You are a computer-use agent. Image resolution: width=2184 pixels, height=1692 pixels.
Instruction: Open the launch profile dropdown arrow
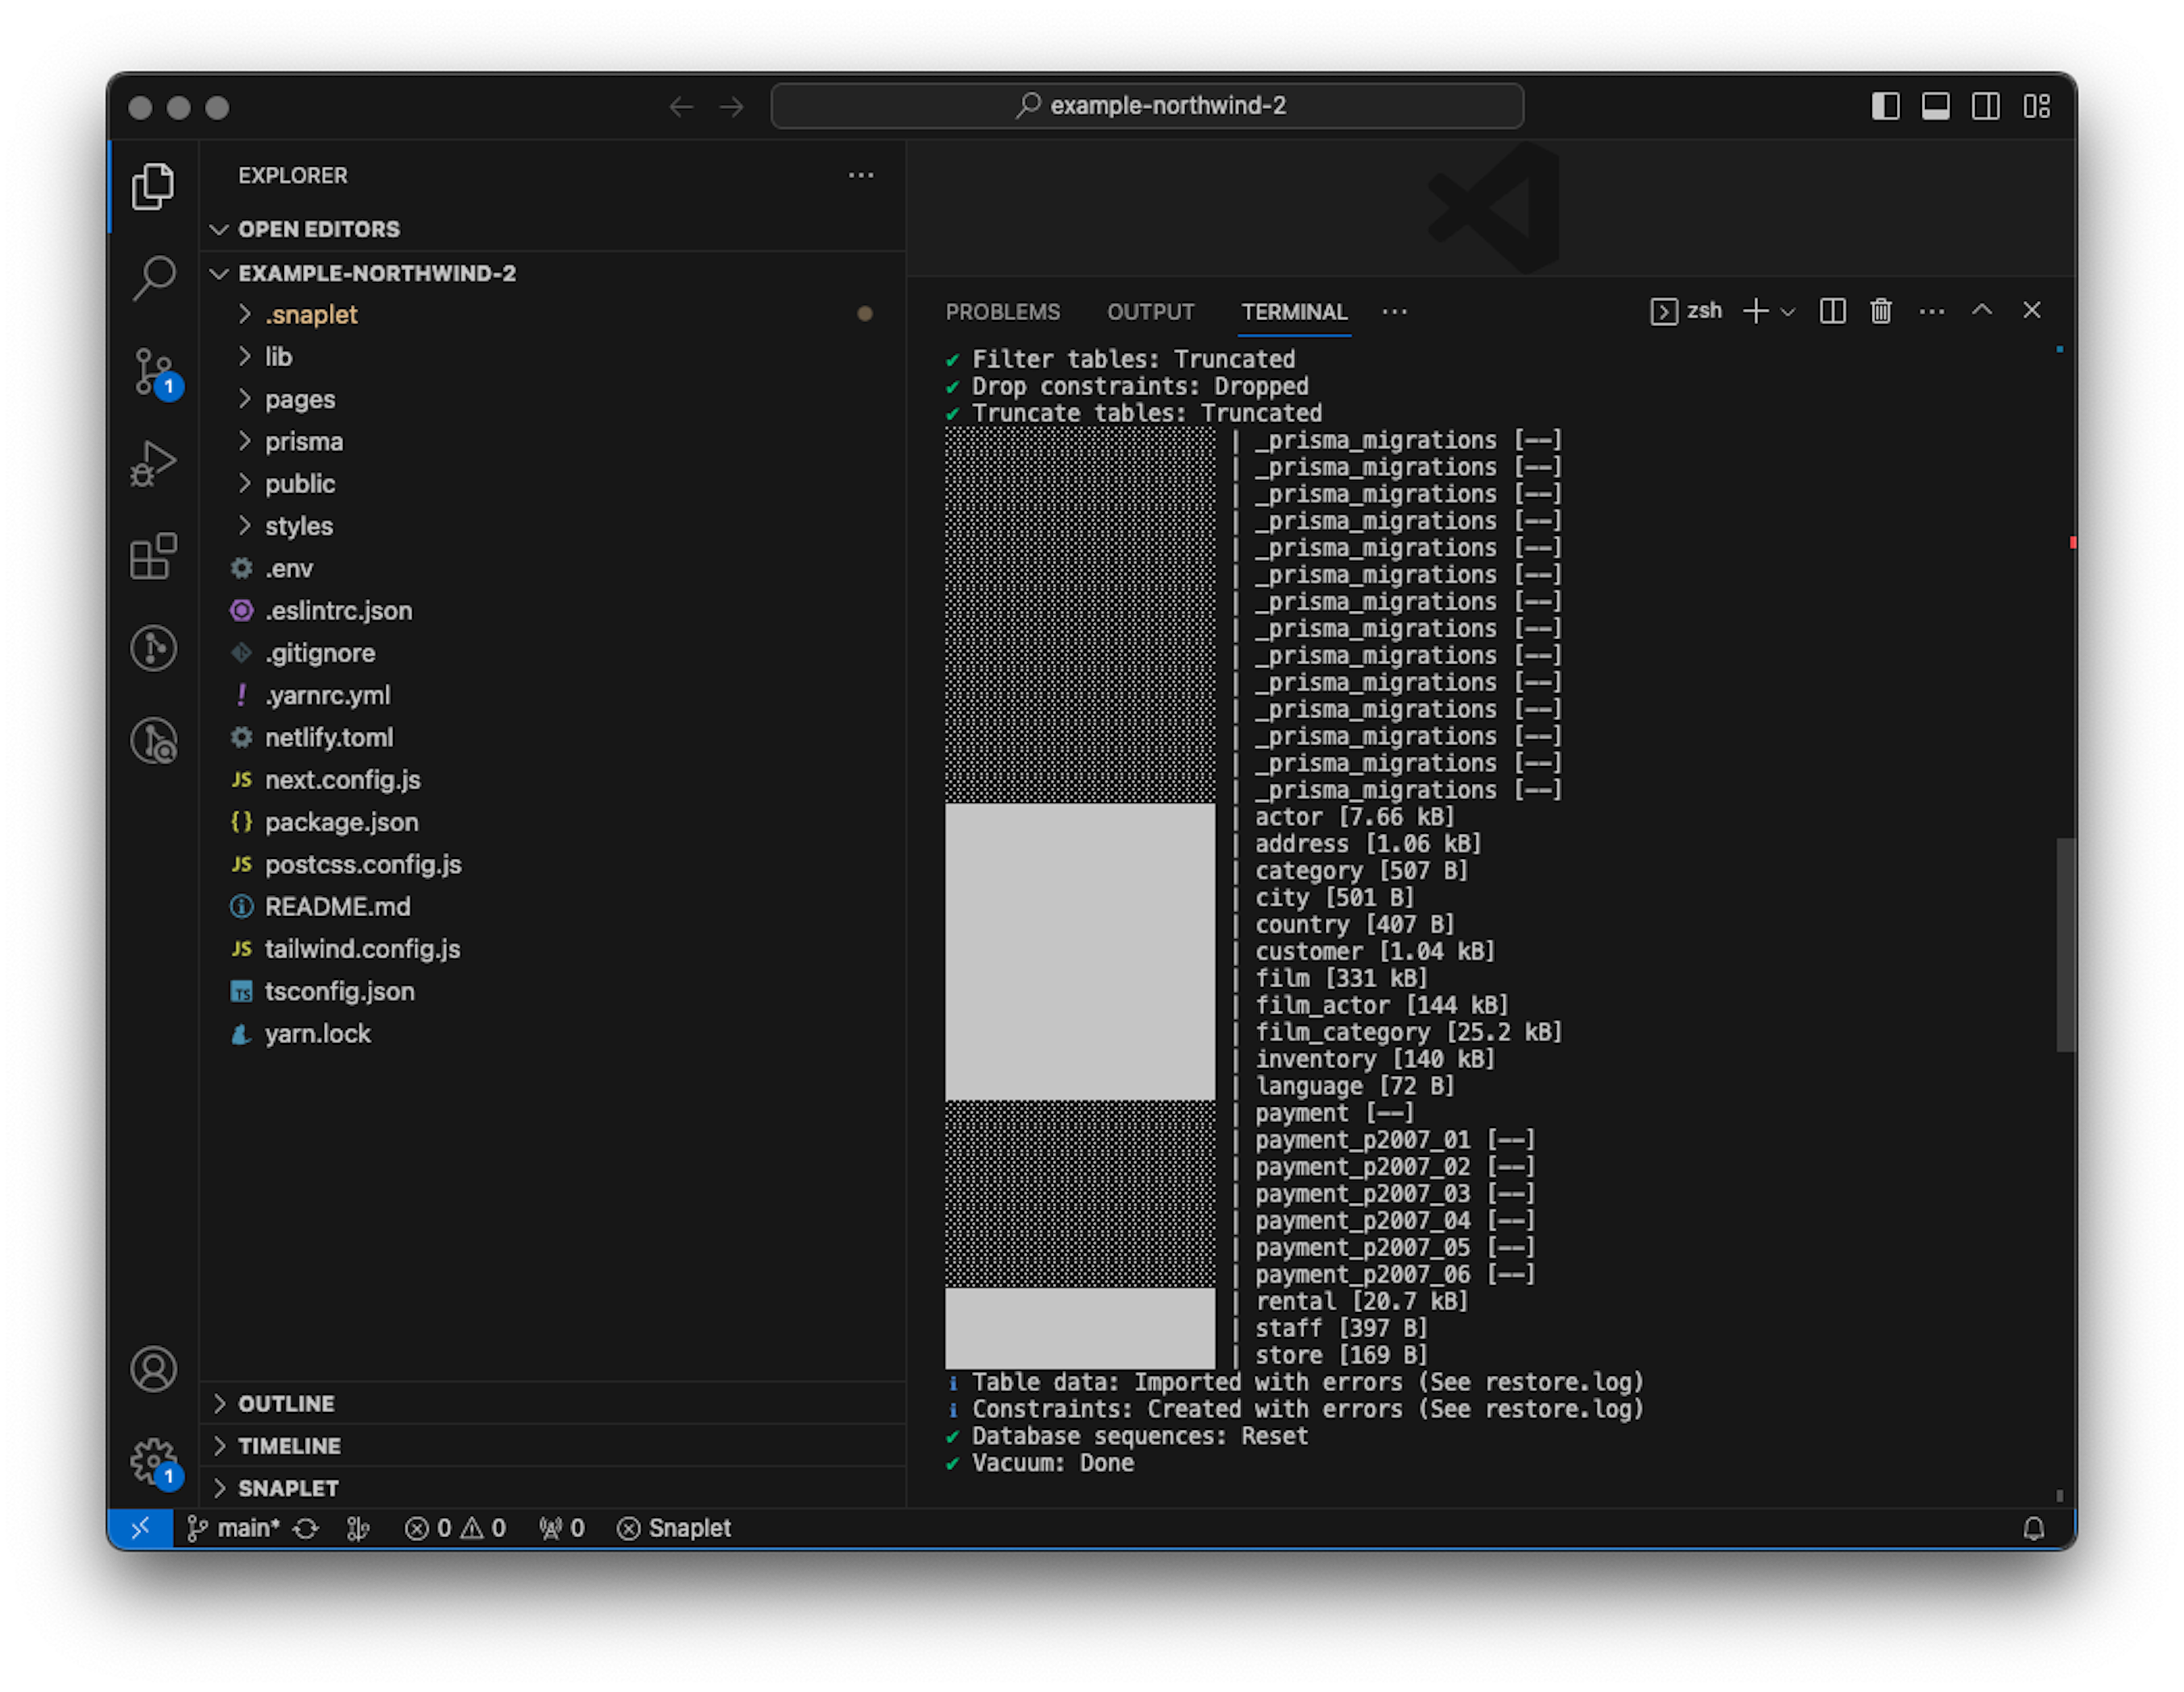pos(1788,312)
